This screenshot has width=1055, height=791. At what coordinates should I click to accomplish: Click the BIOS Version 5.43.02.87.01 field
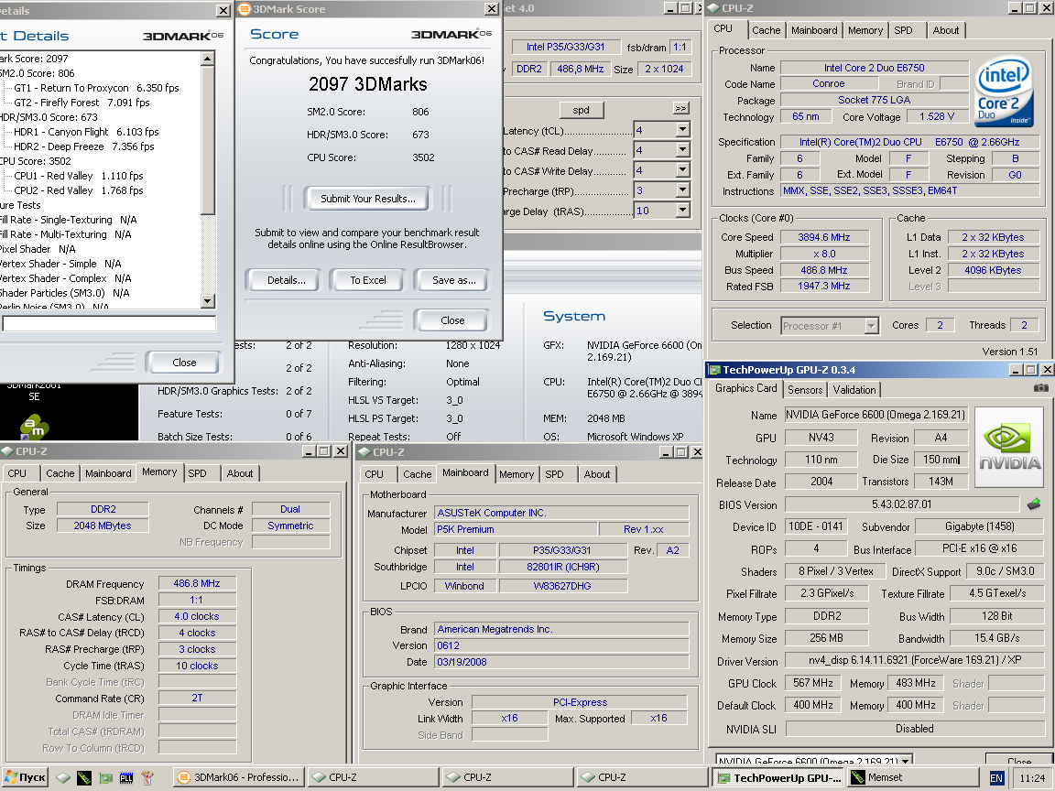pos(901,504)
